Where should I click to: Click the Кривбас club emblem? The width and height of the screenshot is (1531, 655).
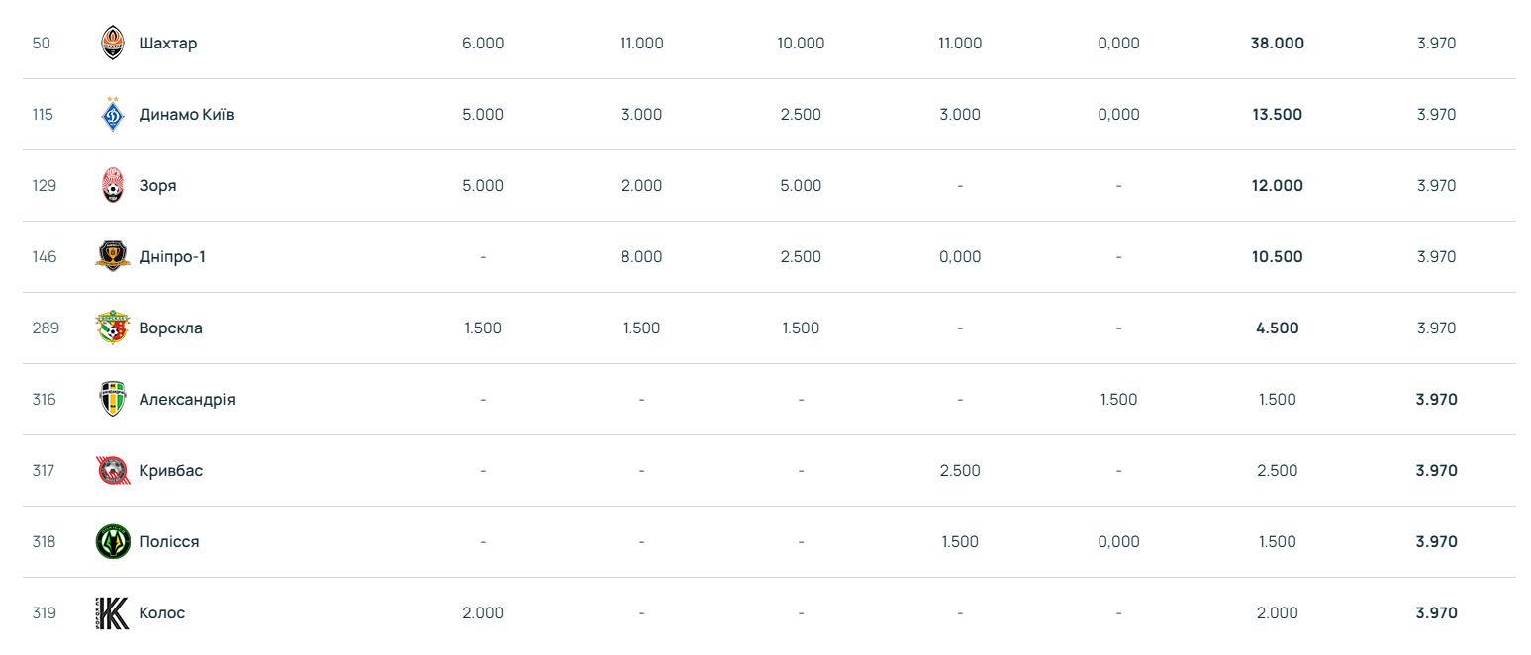tap(113, 471)
